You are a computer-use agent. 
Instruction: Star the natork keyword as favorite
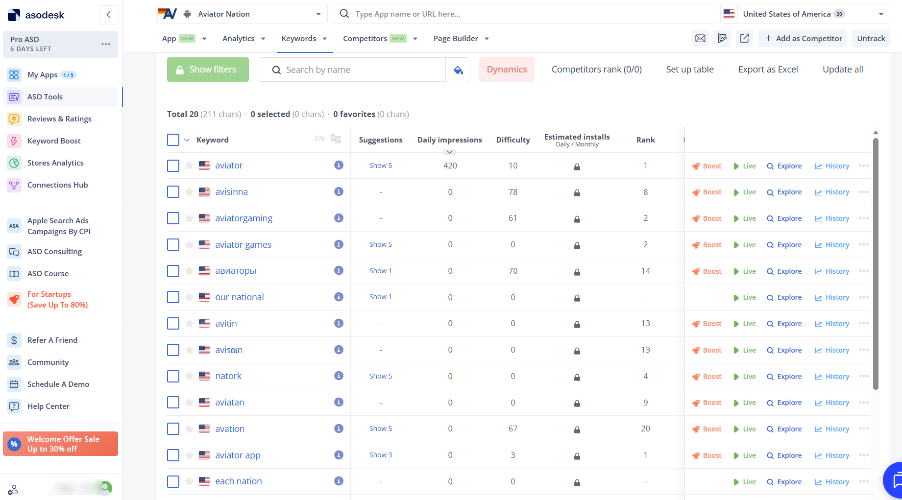(189, 376)
